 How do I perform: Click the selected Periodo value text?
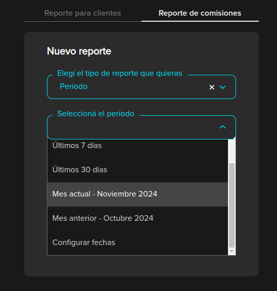point(74,86)
